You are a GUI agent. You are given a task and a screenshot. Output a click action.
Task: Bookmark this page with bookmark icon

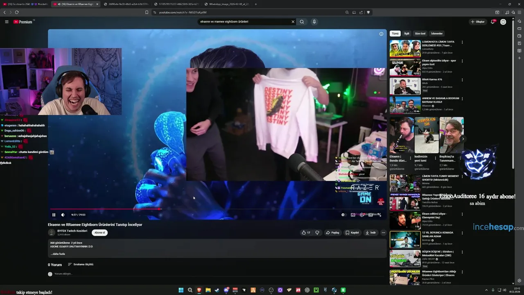[x=147, y=12]
